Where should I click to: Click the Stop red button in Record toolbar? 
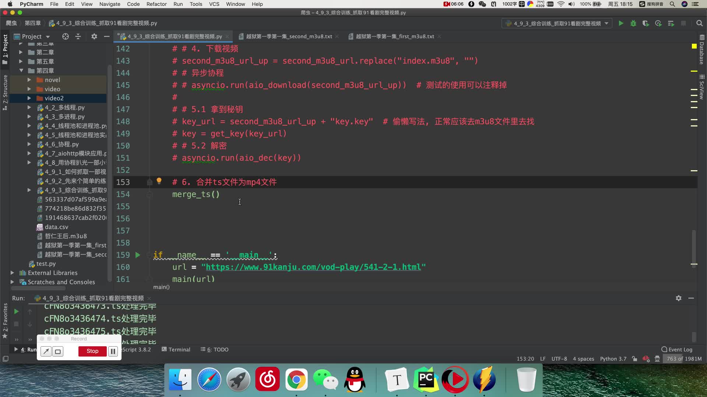92,351
